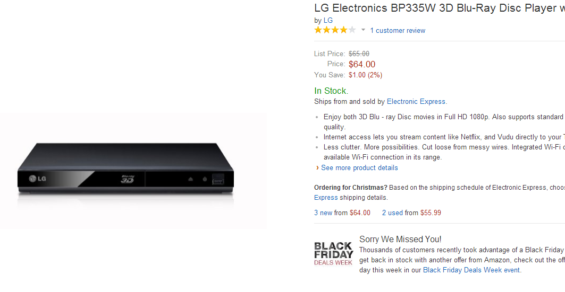Click the round power button on the player
The height and width of the screenshot is (292, 565).
pos(205,179)
